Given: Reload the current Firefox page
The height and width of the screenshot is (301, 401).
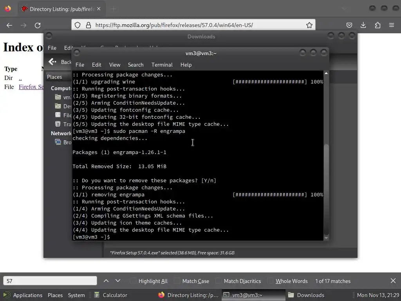Looking at the screenshot, I should tap(38, 25).
